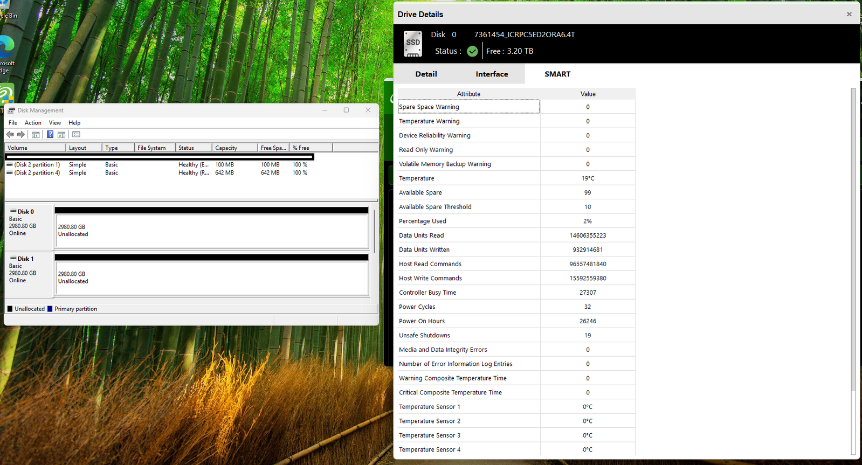This screenshot has height=465, width=862.
Task: Switch to the Detail tab
Action: click(426, 74)
